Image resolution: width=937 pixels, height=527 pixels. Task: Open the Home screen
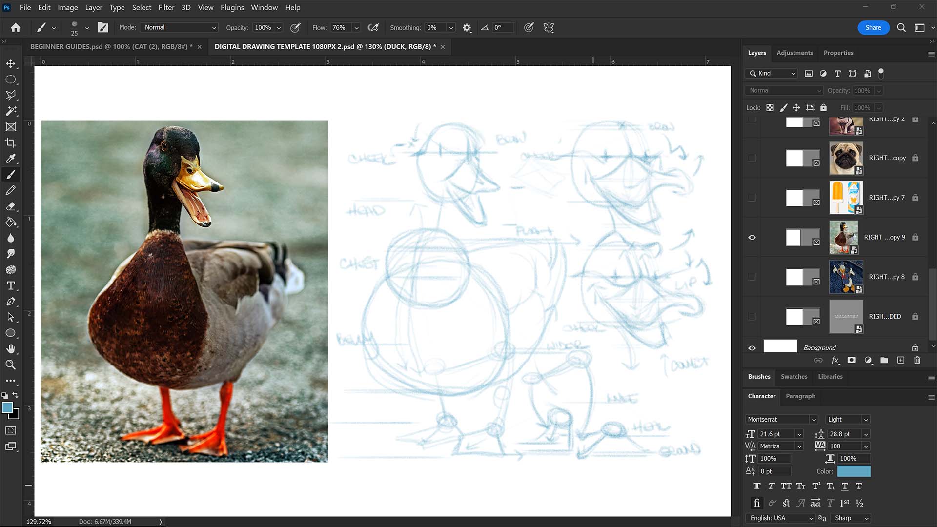[16, 28]
